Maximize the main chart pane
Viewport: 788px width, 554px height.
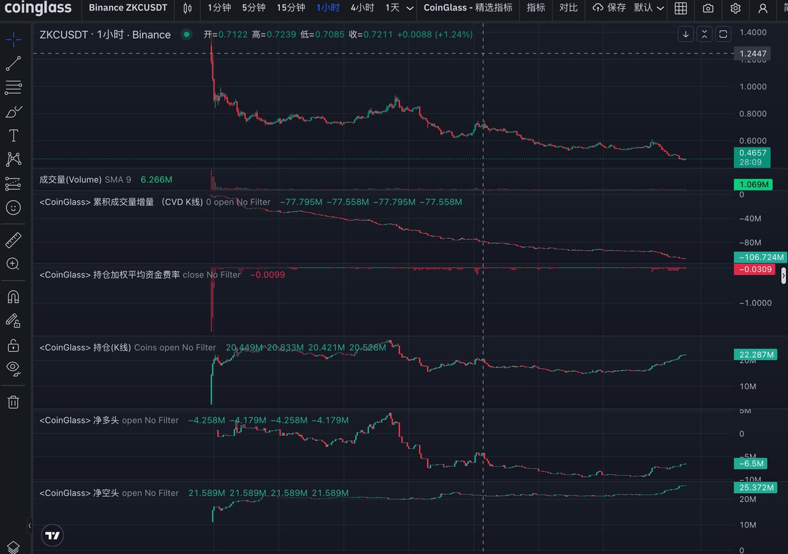coord(723,34)
